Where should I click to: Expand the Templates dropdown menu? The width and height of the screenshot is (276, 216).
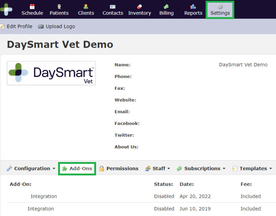[x=250, y=169]
